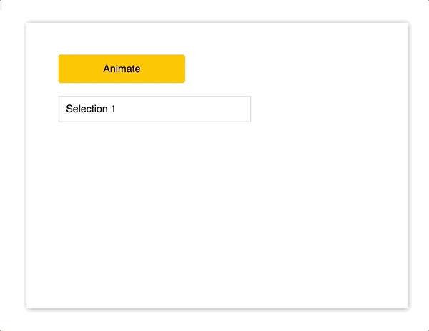Click the right end of the Selection 1 box
Screen dimensions: 429x331
[242, 109]
